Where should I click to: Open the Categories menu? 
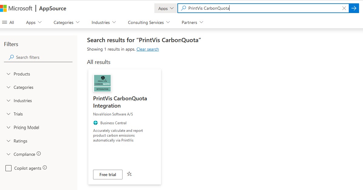(67, 22)
